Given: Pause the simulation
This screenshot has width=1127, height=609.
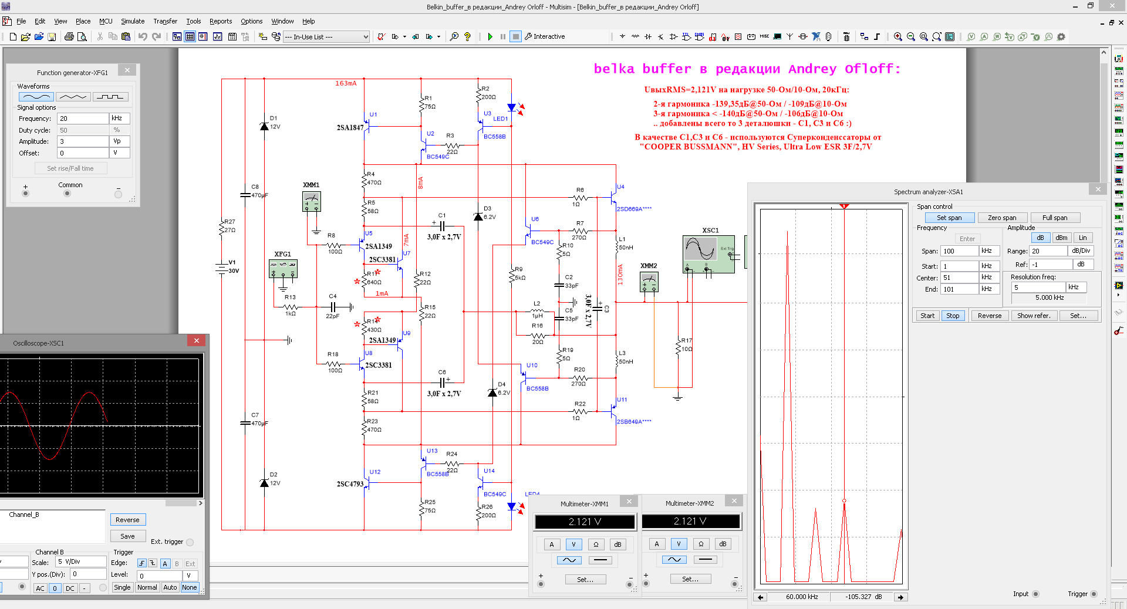Looking at the screenshot, I should [503, 36].
